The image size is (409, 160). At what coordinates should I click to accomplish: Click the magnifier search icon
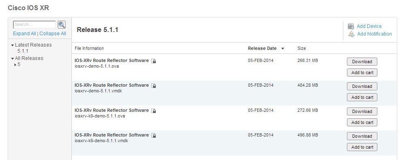tap(62, 25)
